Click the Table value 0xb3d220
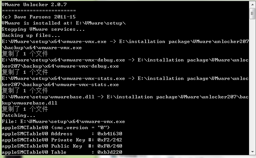 pyautogui.click(x=110, y=152)
